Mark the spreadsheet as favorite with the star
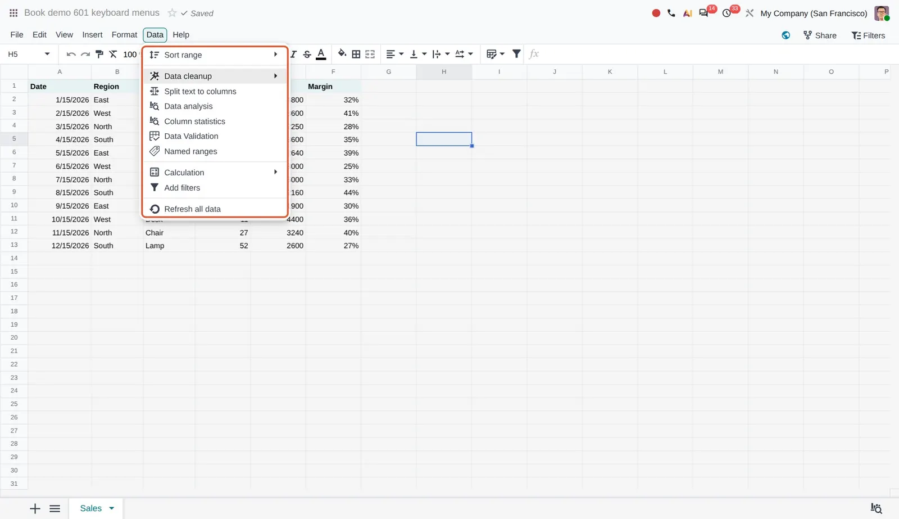 pyautogui.click(x=172, y=12)
